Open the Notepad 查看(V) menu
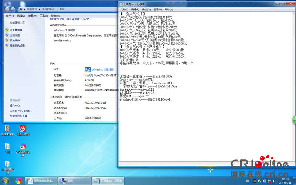This screenshot has height=185, width=296. tap(158, 10)
